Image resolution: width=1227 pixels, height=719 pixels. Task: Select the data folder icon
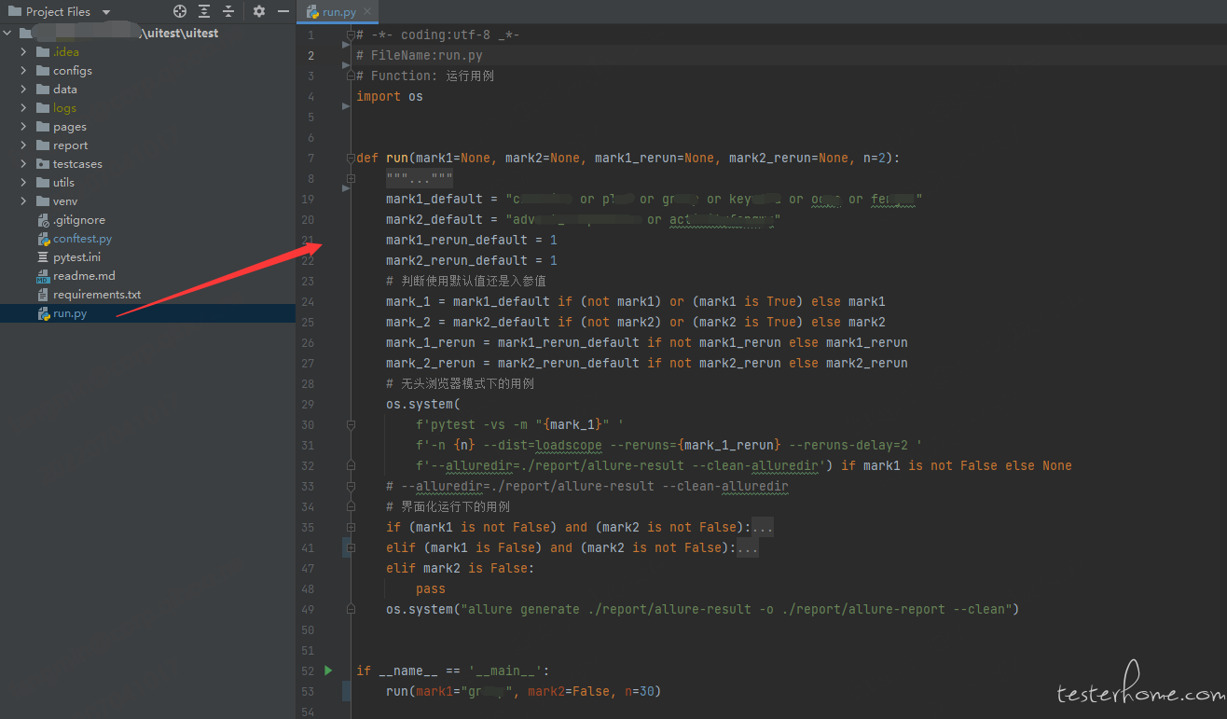pos(43,90)
